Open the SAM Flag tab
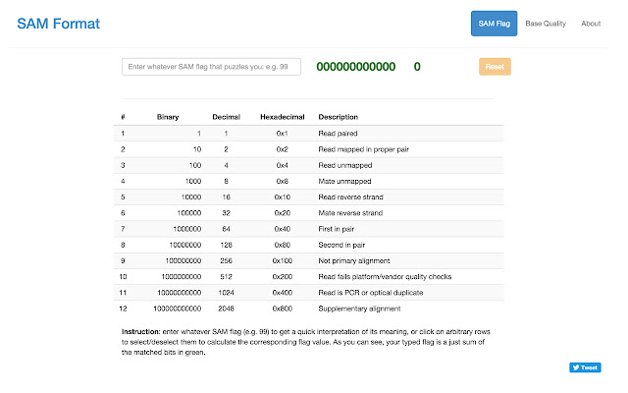This screenshot has width=628, height=393. pos(494,23)
